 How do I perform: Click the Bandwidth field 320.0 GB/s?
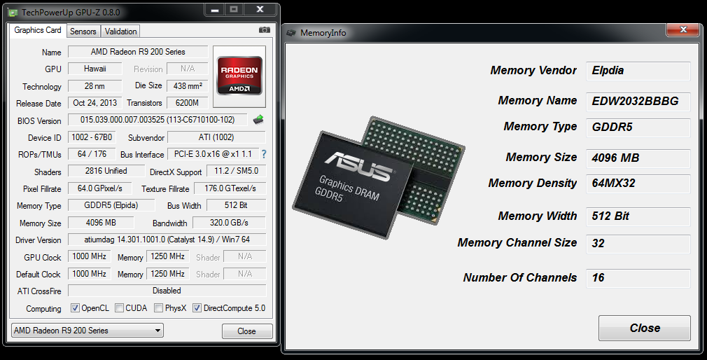pos(229,223)
